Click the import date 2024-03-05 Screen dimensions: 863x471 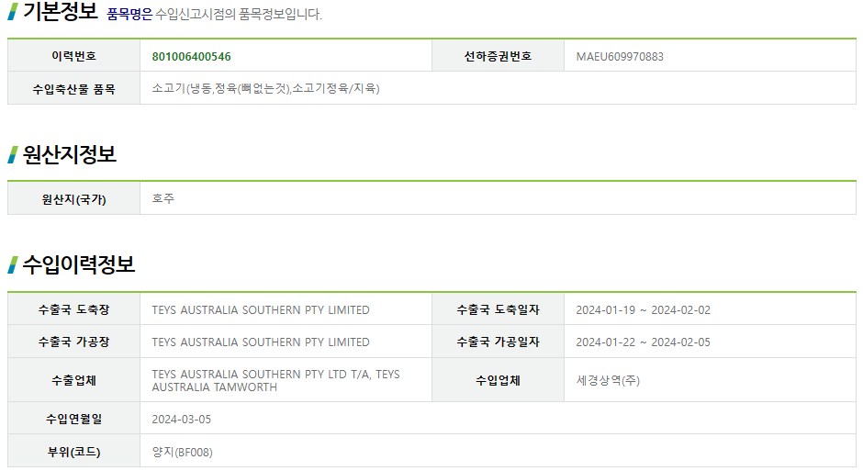pos(181,420)
